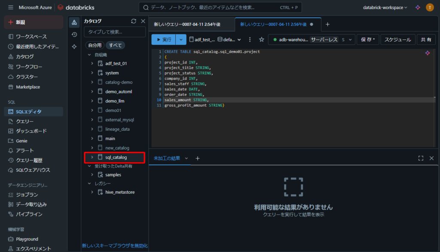This screenshot has height=252, width=440.
Task: Click the スケジュール button
Action: (397, 39)
